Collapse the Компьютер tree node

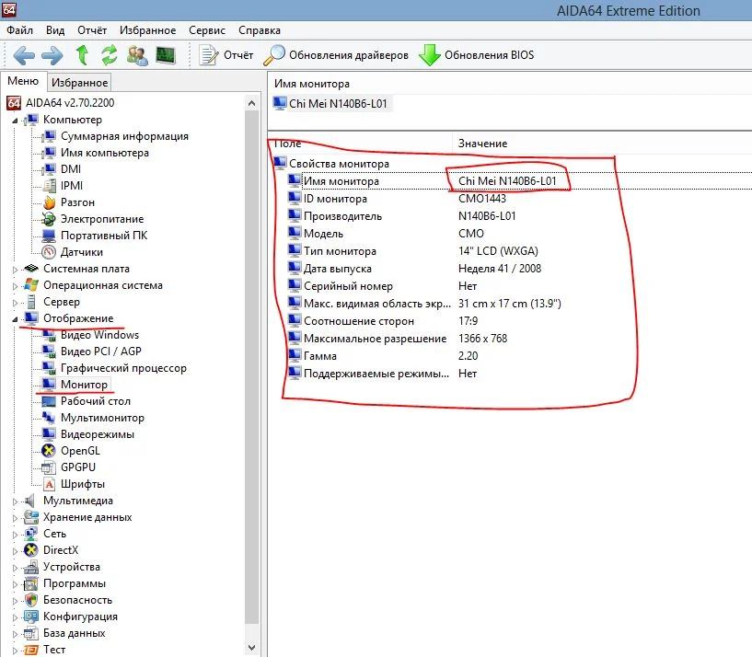[x=15, y=121]
